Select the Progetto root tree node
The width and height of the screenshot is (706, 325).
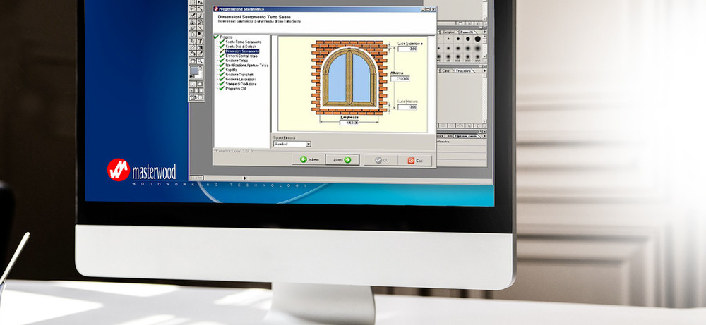tap(227, 37)
